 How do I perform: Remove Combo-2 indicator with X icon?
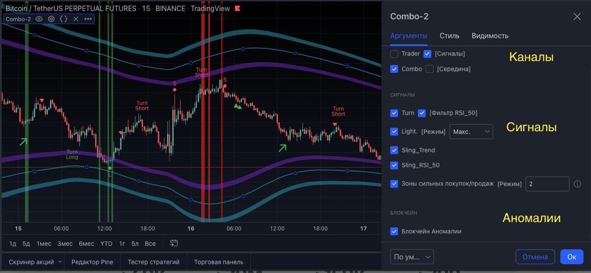click(76, 19)
